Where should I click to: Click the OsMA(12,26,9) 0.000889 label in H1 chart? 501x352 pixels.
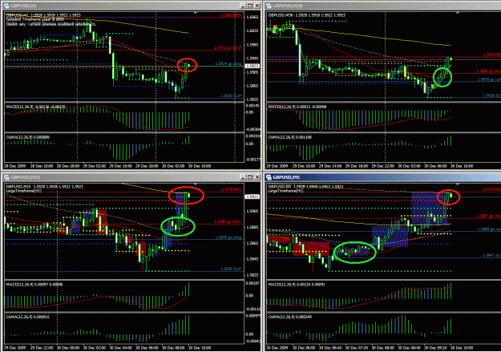click(x=28, y=137)
